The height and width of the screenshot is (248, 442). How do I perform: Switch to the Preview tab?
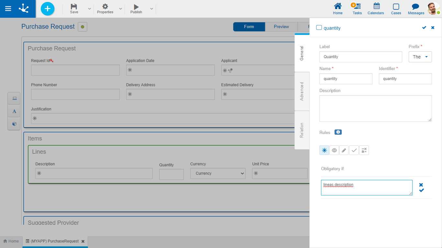[282, 27]
